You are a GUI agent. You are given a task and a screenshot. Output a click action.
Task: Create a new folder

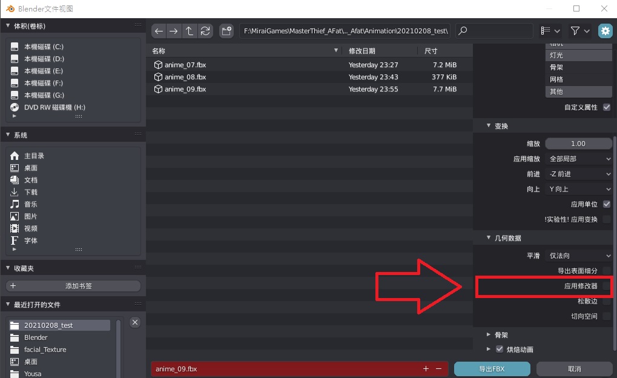click(226, 31)
